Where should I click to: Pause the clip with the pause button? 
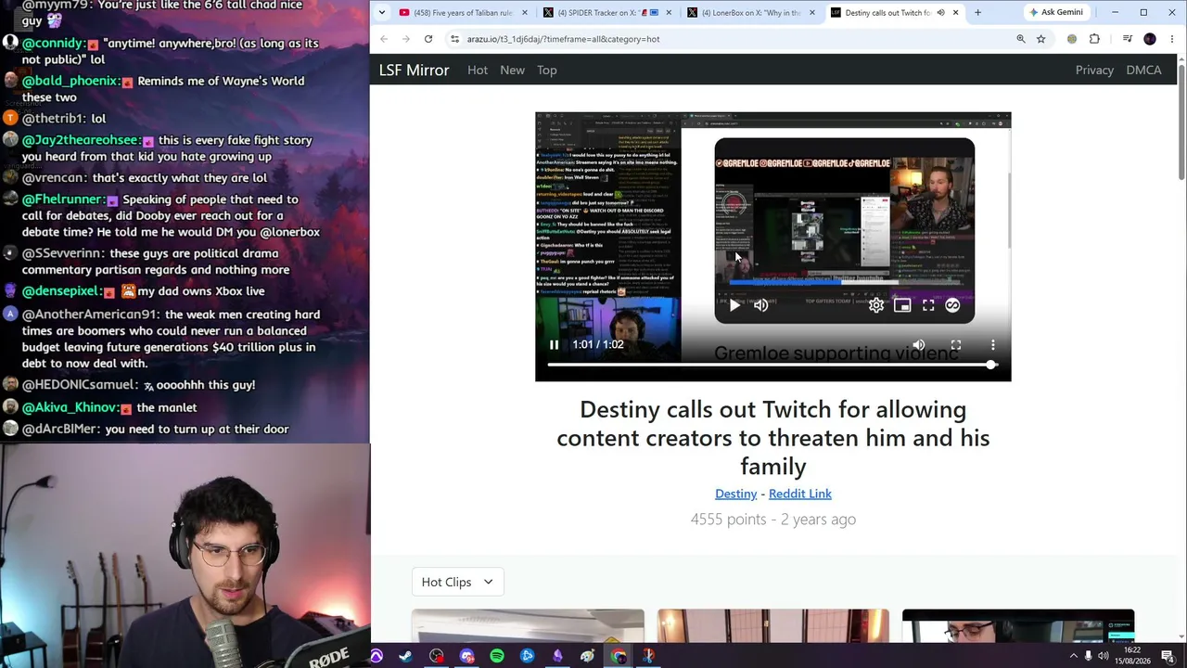click(x=554, y=345)
